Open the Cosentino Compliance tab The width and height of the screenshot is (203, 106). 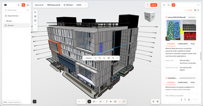pyautogui.click(x=183, y=82)
